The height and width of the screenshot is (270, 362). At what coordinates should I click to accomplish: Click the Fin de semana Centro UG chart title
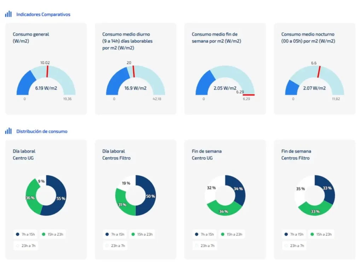pos(206,155)
